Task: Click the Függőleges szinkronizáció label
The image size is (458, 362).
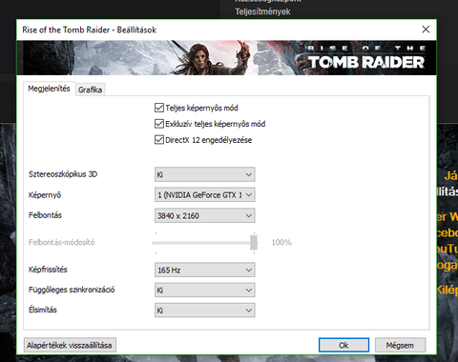Action: [72, 290]
